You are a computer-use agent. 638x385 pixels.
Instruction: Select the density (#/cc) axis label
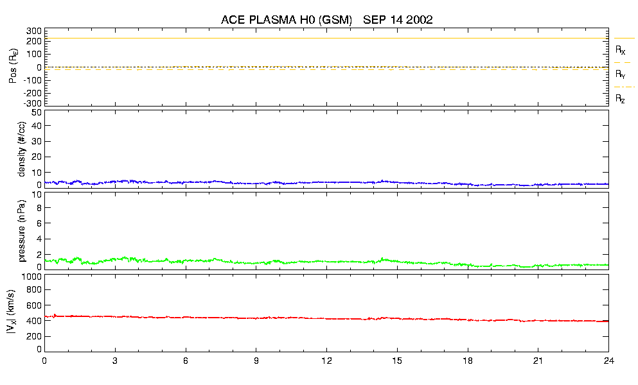pos(22,148)
